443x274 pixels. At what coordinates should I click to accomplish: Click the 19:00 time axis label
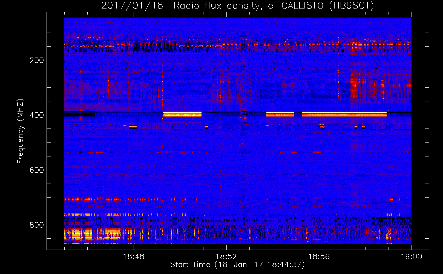[x=412, y=257]
